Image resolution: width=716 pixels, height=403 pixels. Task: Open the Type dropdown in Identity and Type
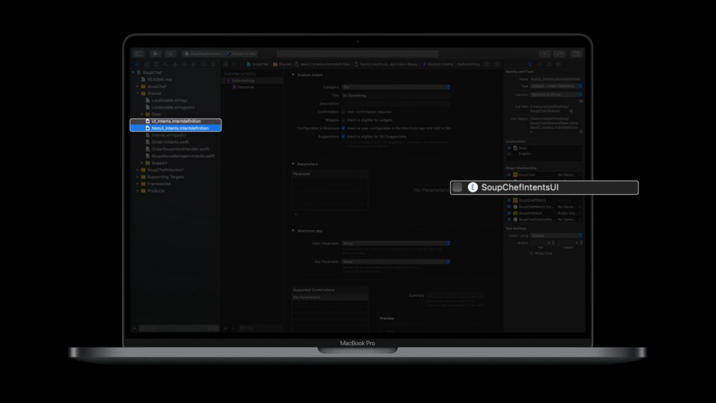[556, 86]
